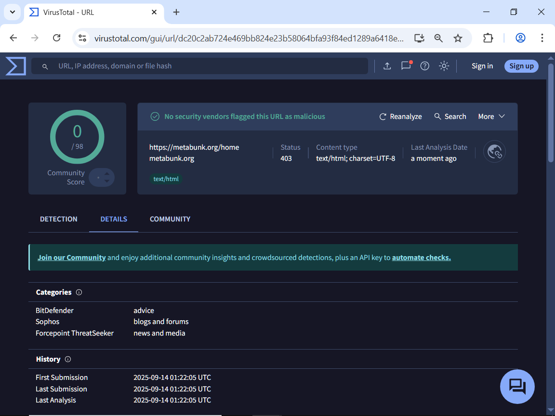The image size is (555, 416).
Task: Open the Chrome tab search dropdown
Action: (x=13, y=12)
